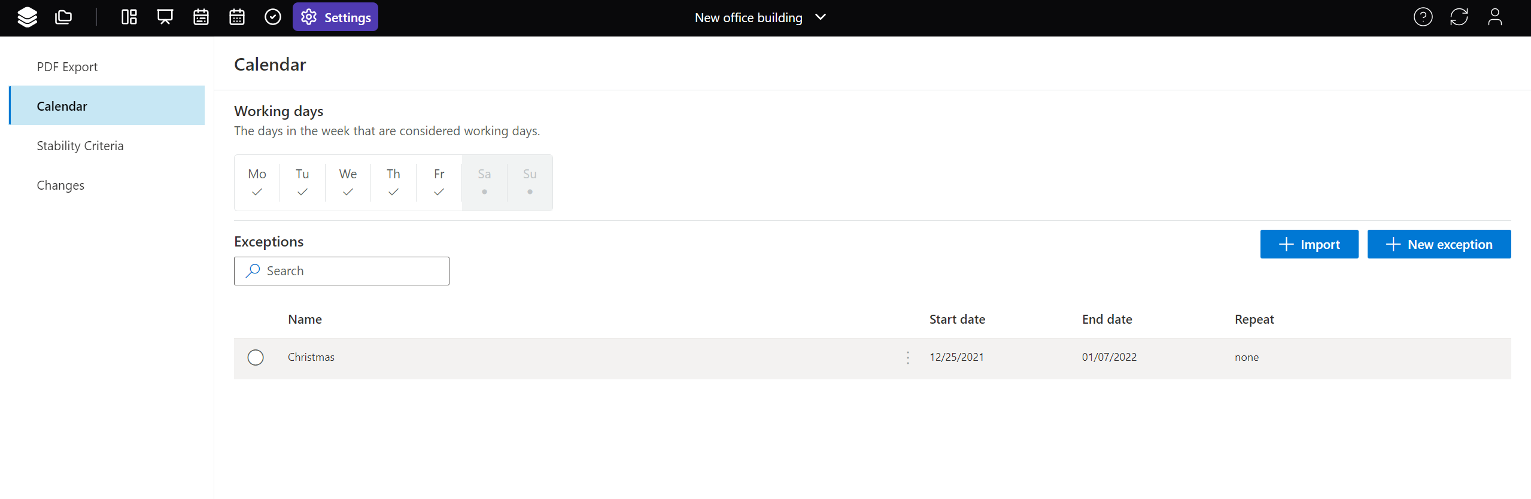The height and width of the screenshot is (499, 1531).
Task: Select the Christmas exception radio button
Action: click(256, 357)
